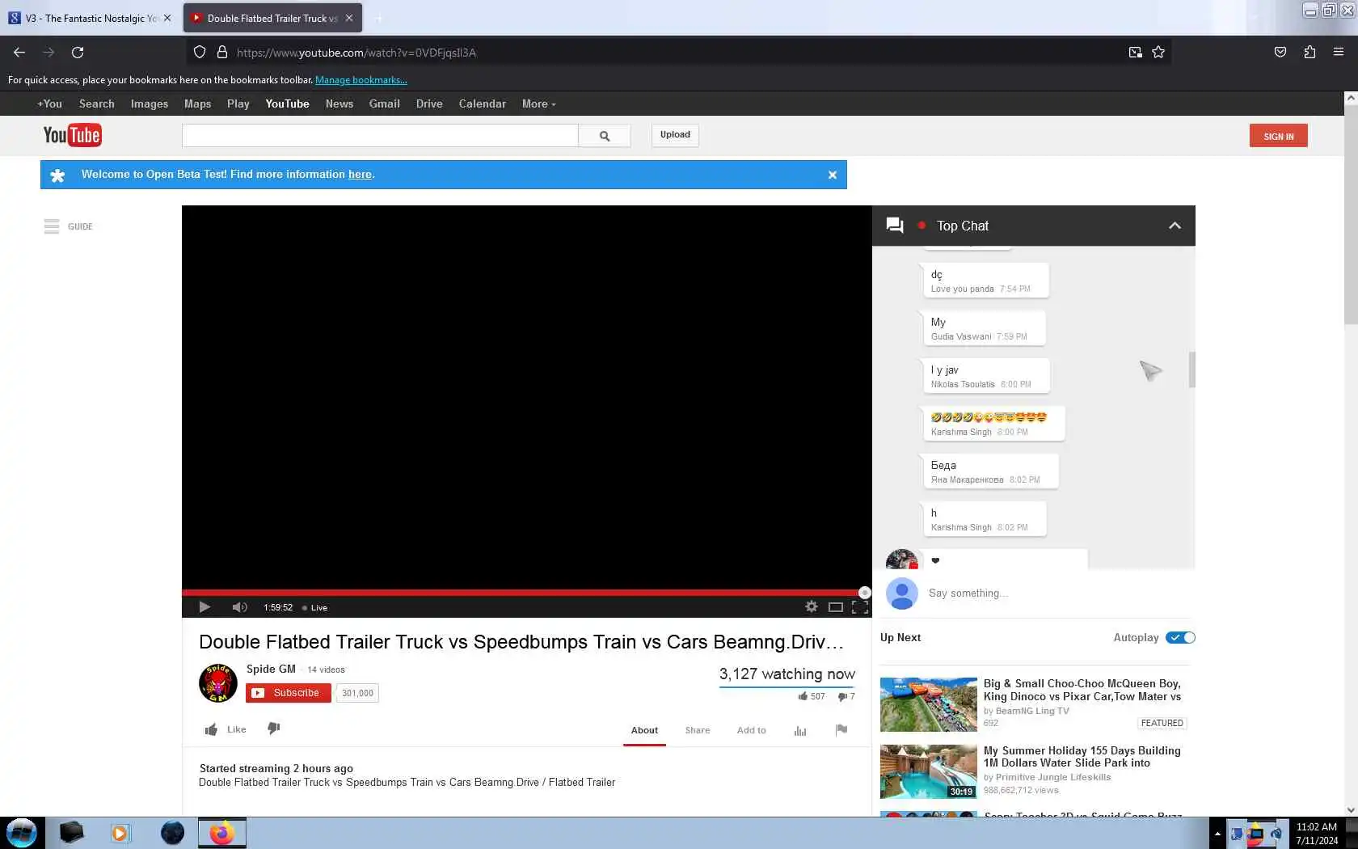Switch to the About tab
This screenshot has width=1358, height=849.
[644, 730]
